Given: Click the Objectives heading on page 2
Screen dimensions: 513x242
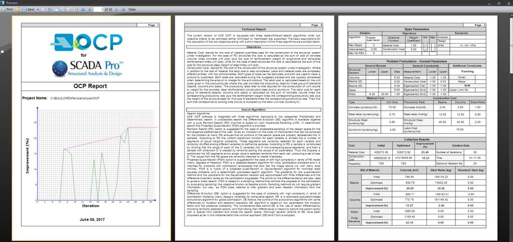Looking at the screenshot, I should pos(253,47).
